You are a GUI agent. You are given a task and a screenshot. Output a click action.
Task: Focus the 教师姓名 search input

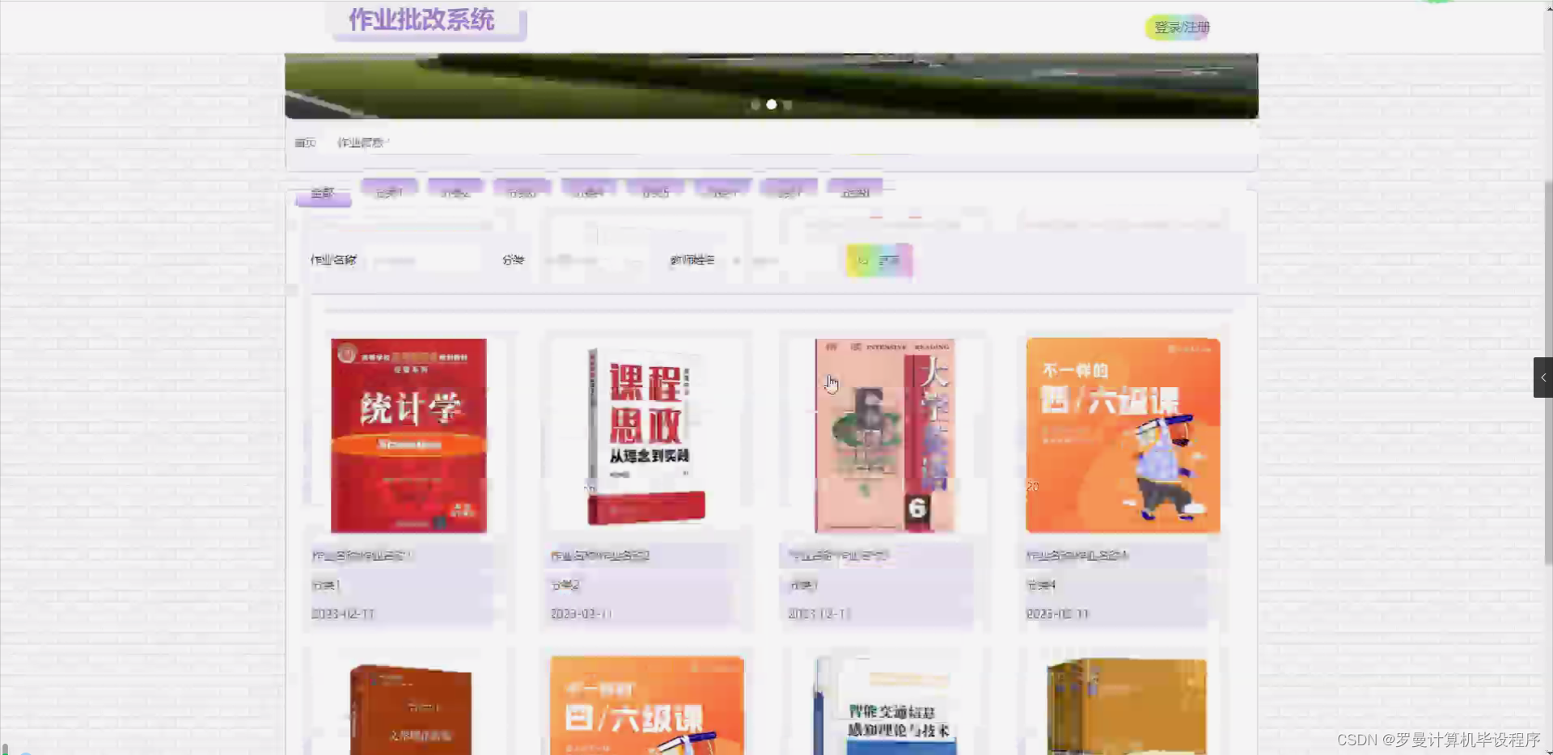click(x=781, y=260)
